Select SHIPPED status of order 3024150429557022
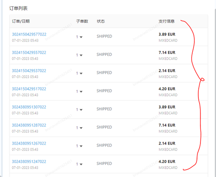The height and width of the screenshot is (177, 216). pos(104,55)
